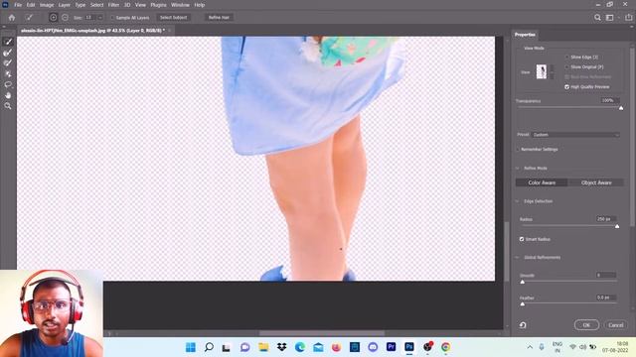Click the Transparency slider handle

point(621,108)
